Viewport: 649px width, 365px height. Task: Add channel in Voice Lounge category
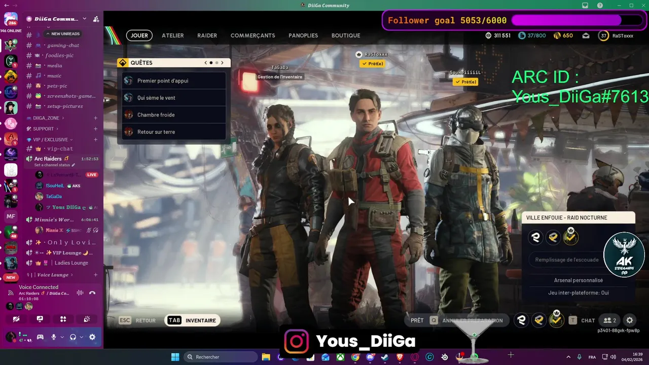pyautogui.click(x=95, y=275)
